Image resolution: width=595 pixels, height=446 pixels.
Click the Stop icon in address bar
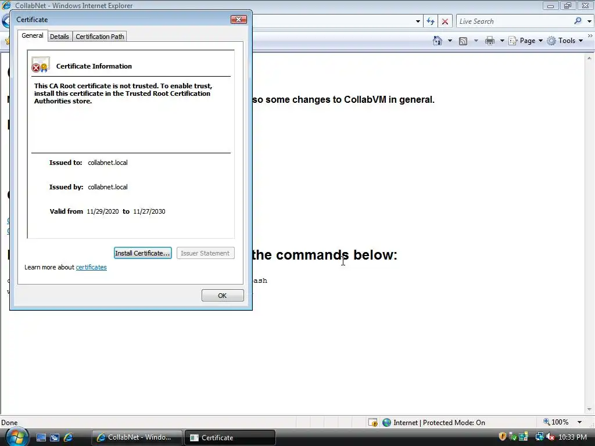click(x=445, y=21)
